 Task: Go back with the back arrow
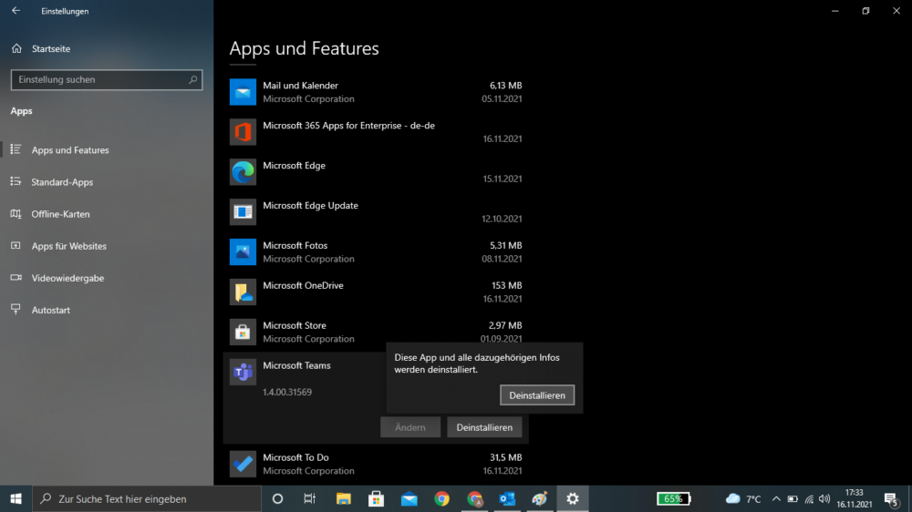click(x=16, y=10)
